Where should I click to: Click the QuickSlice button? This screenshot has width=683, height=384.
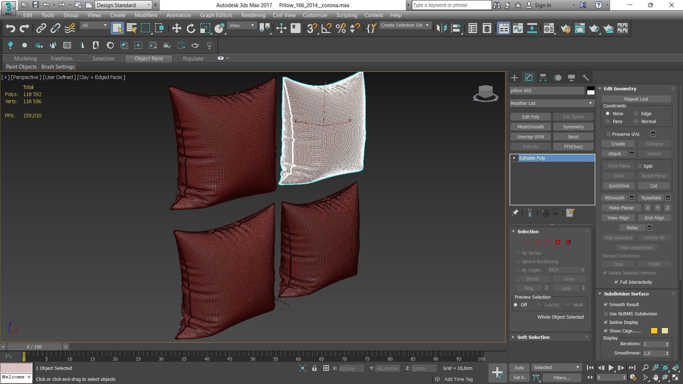(x=619, y=186)
